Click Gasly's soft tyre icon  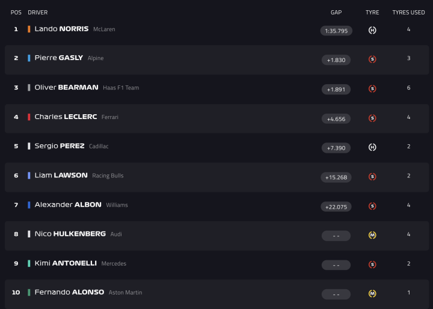(x=372, y=59)
